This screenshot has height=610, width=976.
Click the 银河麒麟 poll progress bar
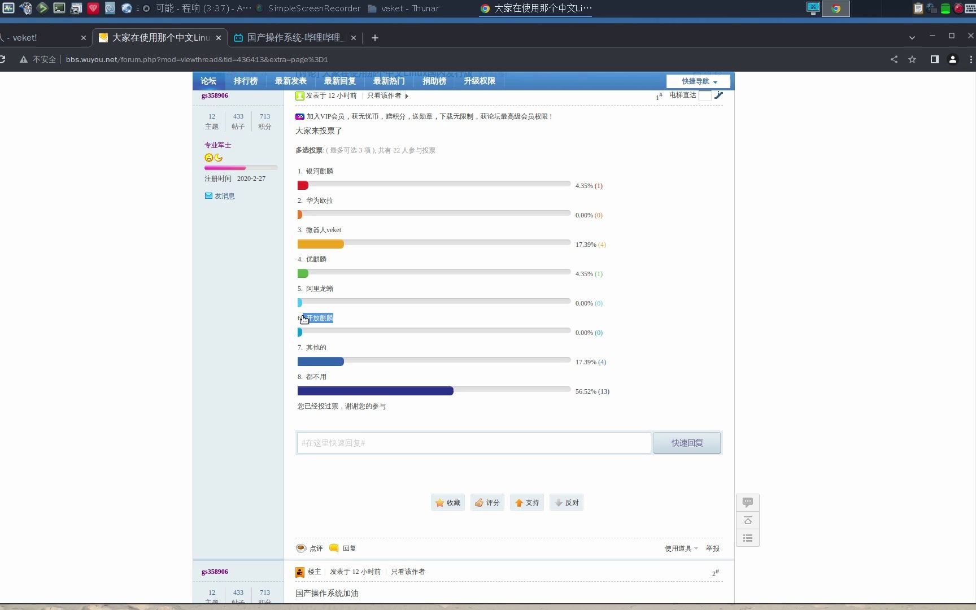434,185
